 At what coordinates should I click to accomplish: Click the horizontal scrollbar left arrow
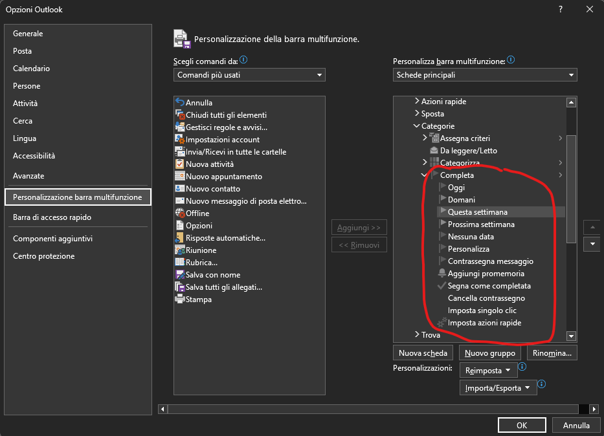click(x=163, y=409)
